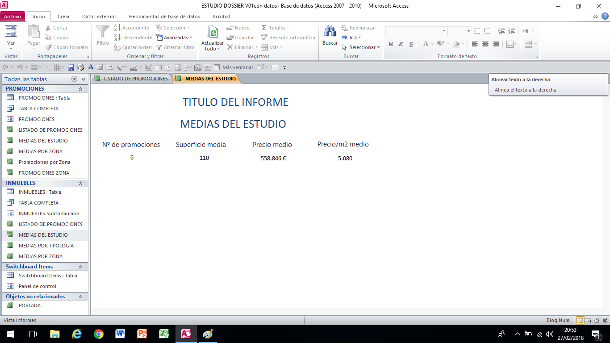Click the Filtro funnel icon
This screenshot has height=343, width=610.
(x=103, y=31)
